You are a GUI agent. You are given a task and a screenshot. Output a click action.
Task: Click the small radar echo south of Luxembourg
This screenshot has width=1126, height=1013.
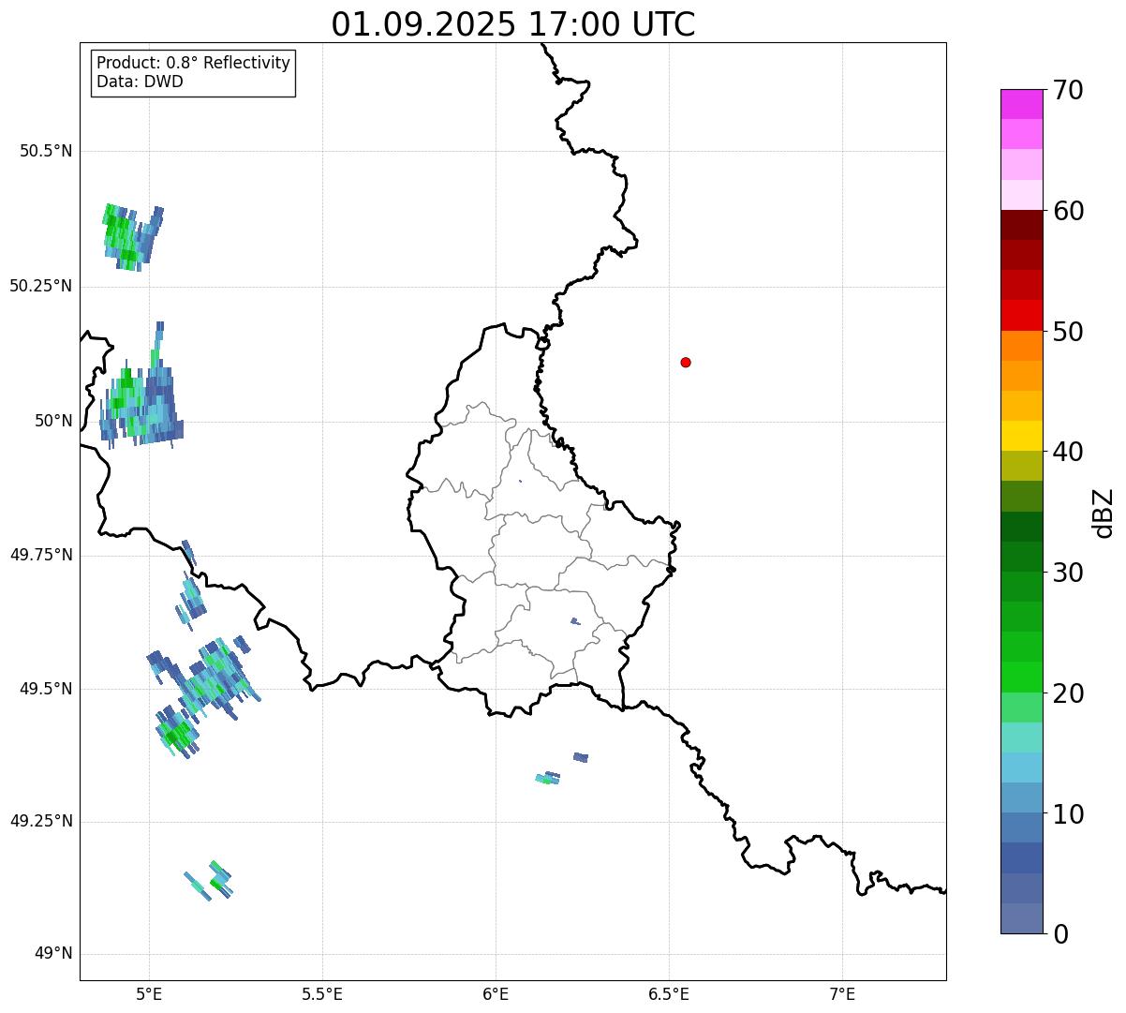[x=548, y=778]
